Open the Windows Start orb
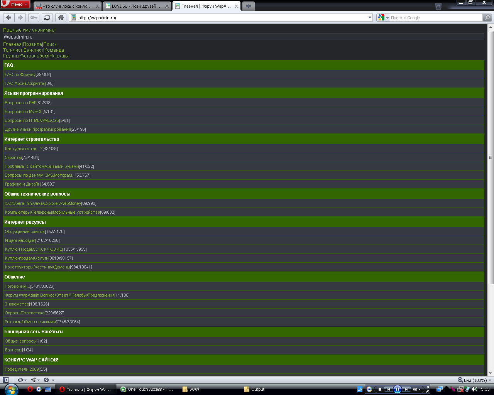Viewport: 494px width, 395px height. pos(12,389)
